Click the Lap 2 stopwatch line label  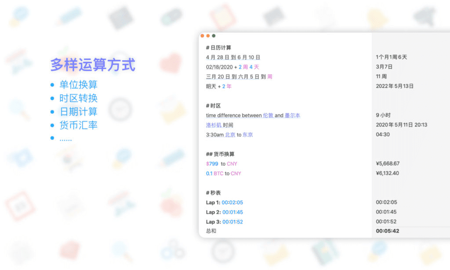click(213, 212)
